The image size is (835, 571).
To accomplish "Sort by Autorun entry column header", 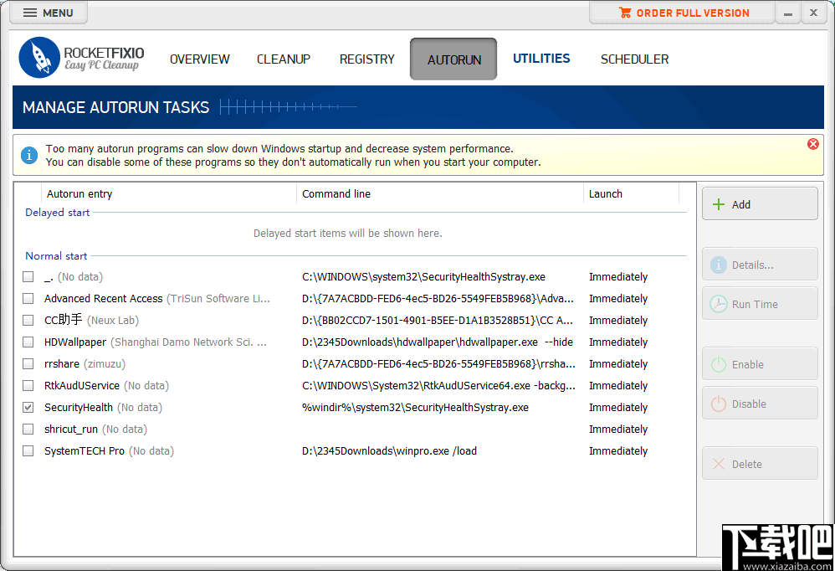I will click(x=168, y=194).
